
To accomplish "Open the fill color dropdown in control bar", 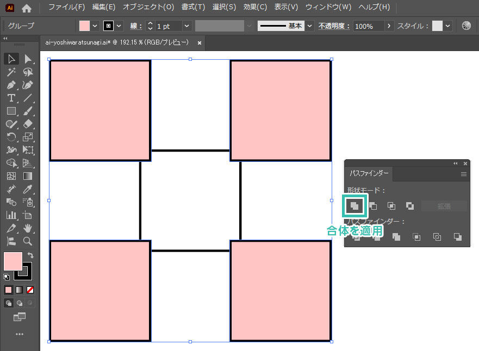I will (95, 26).
